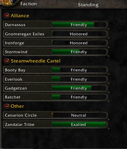Click Gadgetzan Friendly reputation bar

coord(79,88)
